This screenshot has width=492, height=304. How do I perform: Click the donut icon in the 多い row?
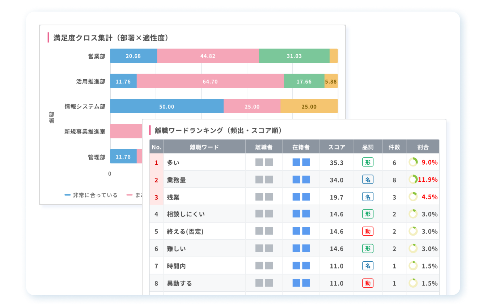click(x=413, y=162)
